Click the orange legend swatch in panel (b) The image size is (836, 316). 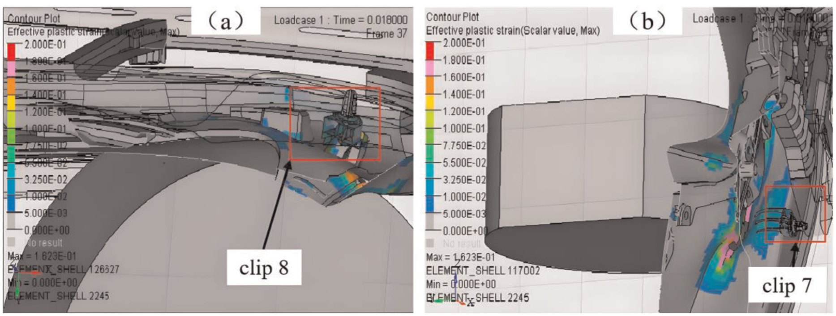coord(430,85)
